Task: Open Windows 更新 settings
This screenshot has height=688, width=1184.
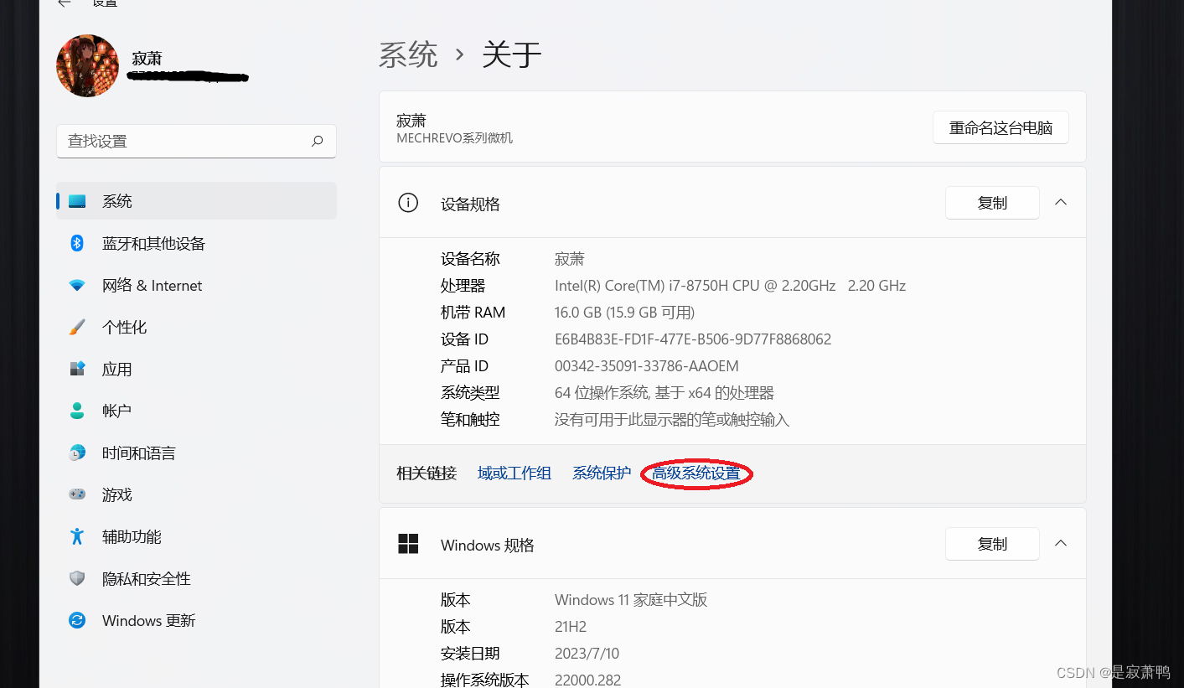Action: point(196,620)
